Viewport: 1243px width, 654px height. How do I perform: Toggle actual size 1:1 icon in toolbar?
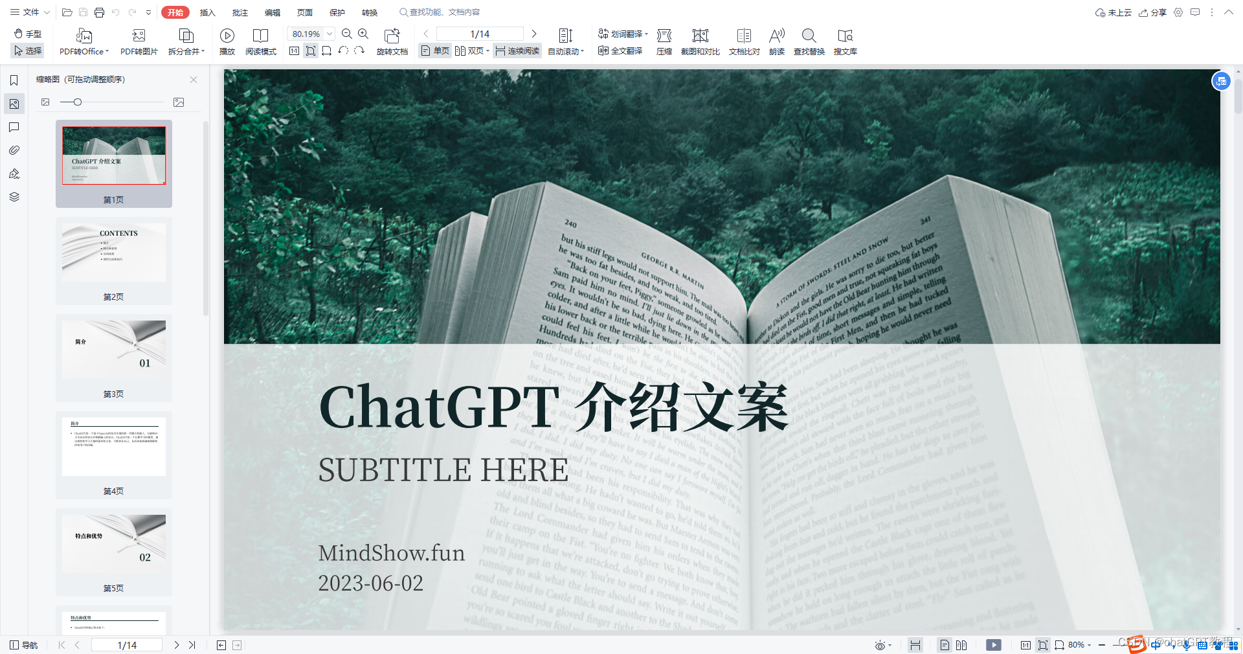point(294,51)
